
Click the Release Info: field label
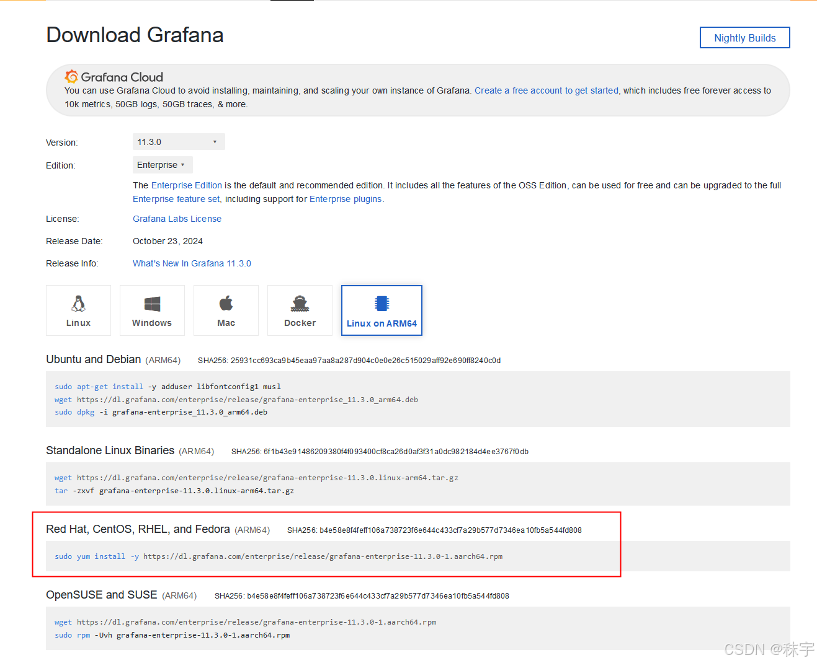[x=72, y=263]
